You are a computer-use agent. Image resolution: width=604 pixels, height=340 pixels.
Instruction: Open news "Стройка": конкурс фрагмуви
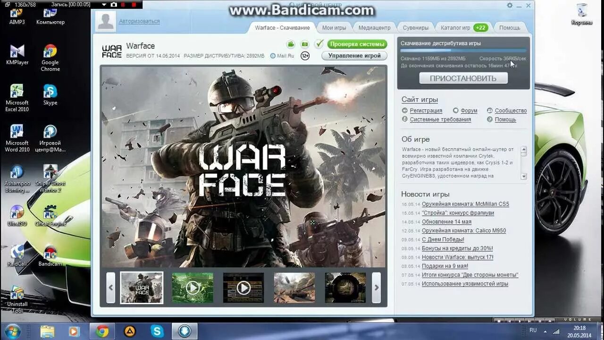point(458,213)
